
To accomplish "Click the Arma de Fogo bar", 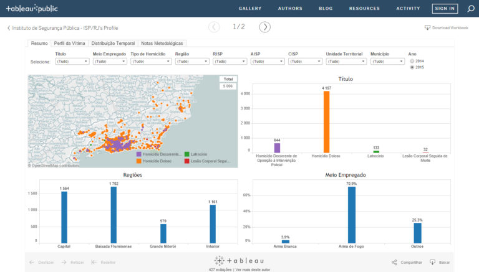I will (x=352, y=215).
